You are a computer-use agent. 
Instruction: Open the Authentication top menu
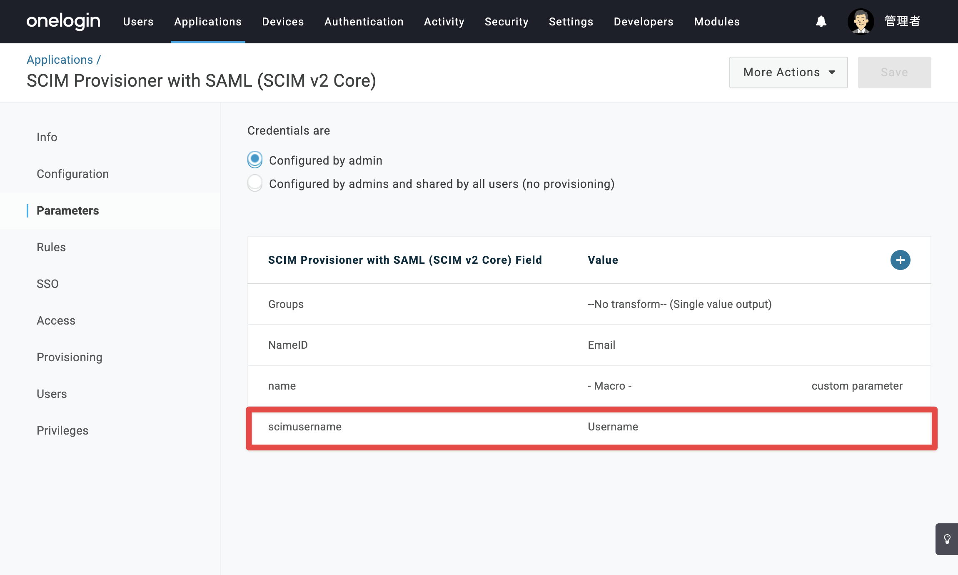[x=364, y=22]
